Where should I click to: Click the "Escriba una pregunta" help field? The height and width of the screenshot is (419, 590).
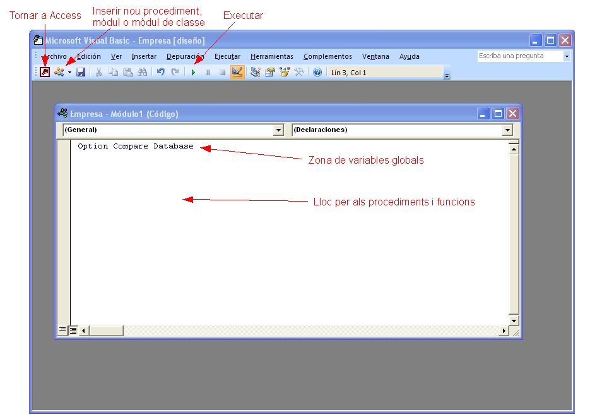point(519,56)
